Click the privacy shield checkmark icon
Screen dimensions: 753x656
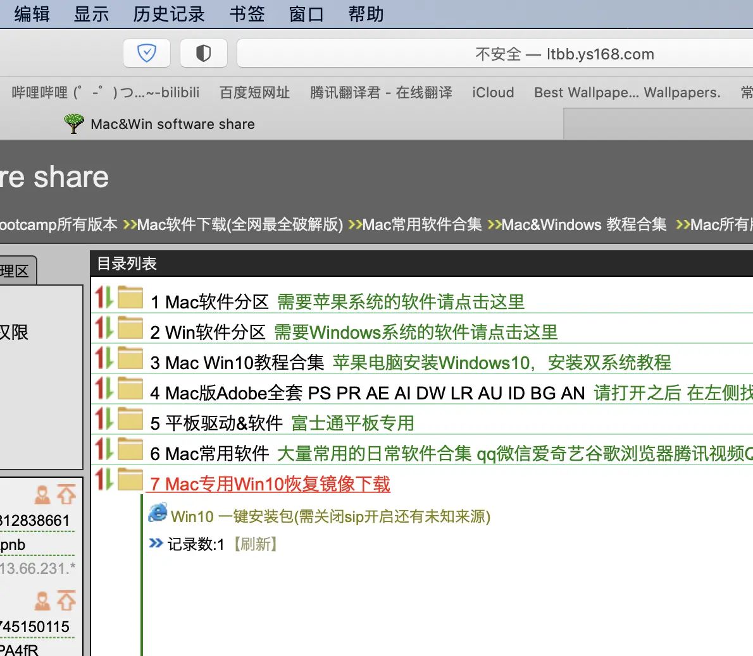point(146,52)
